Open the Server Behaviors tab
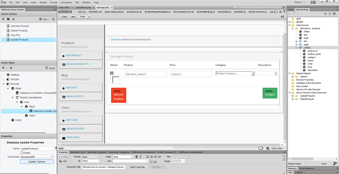The width and height of the screenshot is (339, 174). [x=307, y=168]
